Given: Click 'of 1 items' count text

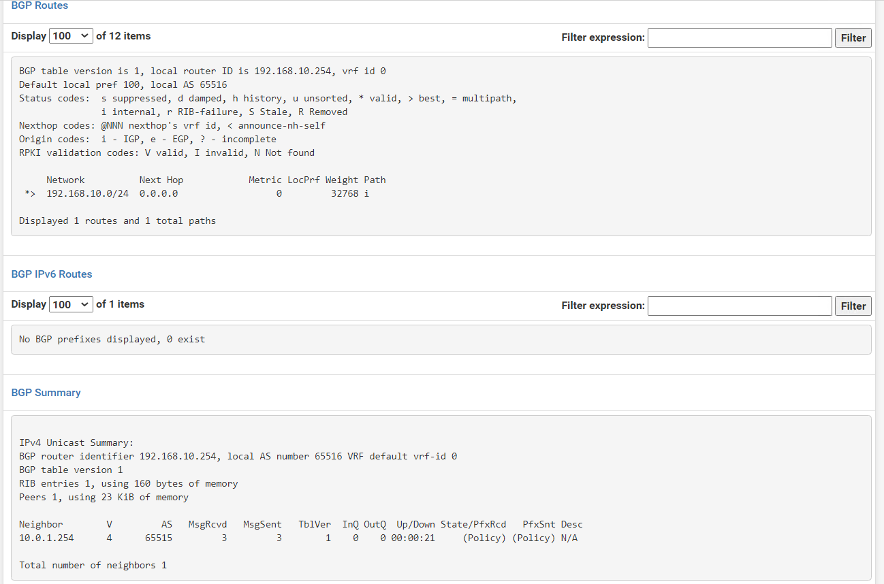Looking at the screenshot, I should point(121,304).
